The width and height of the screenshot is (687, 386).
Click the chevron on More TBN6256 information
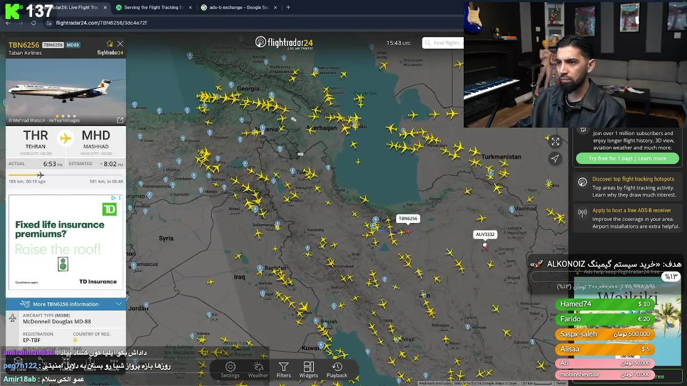click(x=119, y=304)
